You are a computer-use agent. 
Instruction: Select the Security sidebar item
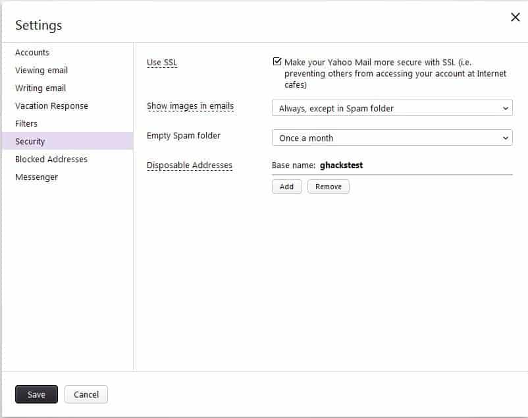point(30,142)
